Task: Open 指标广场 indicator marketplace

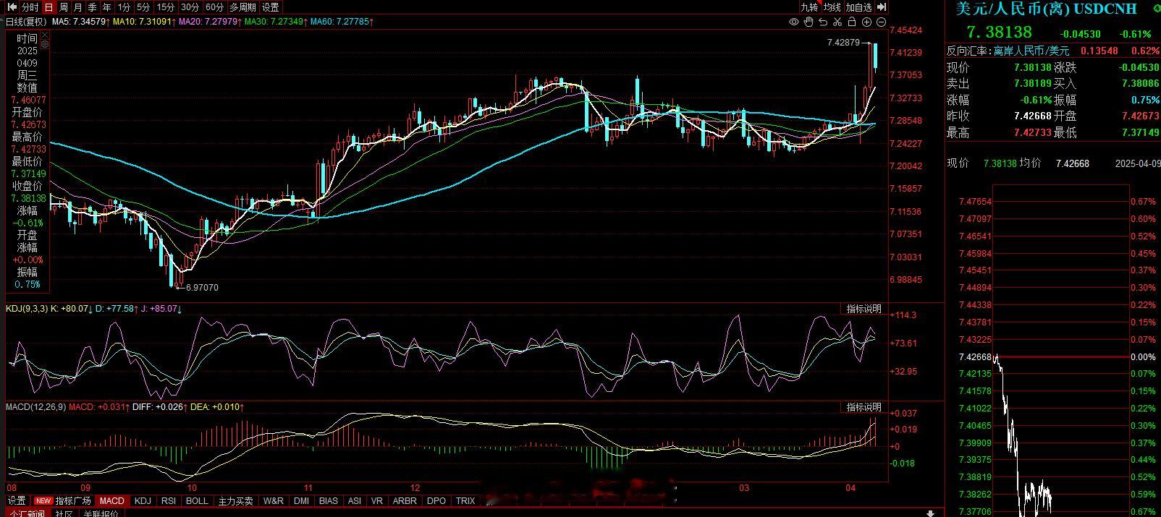Action: point(64,500)
